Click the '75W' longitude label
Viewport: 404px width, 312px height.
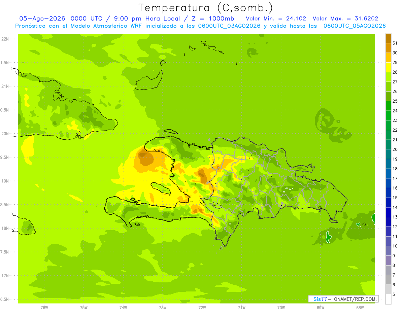coord(84,308)
